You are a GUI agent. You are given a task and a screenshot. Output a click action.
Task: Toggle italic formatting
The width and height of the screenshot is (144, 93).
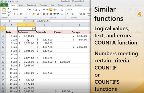click(17, 14)
